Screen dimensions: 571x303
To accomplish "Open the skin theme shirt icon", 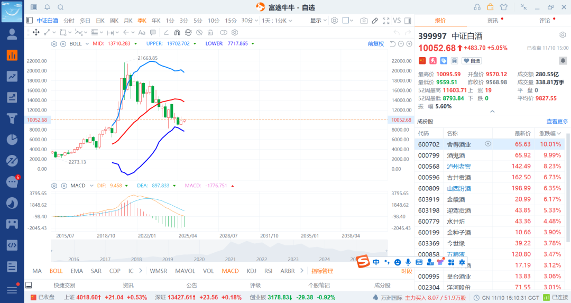I will click(504, 7).
